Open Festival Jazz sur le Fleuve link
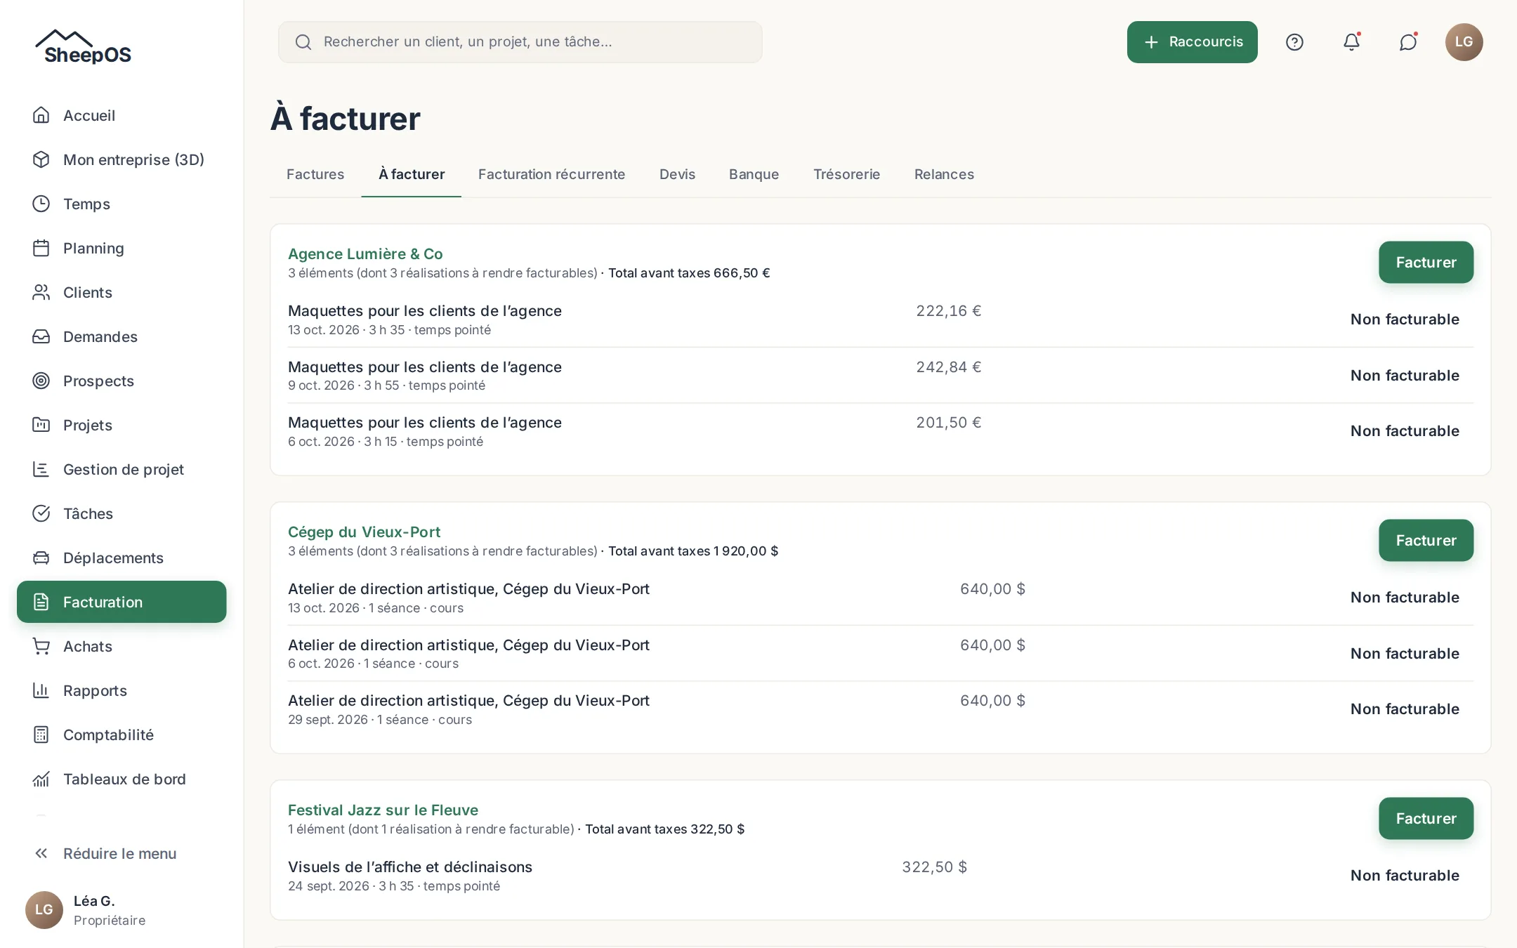Viewport: 1517px width, 948px height. pos(383,810)
